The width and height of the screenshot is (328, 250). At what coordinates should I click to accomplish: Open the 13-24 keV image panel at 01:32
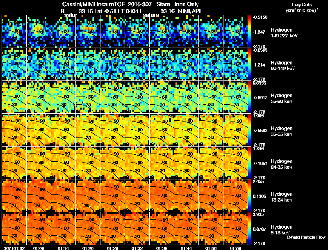point(137,195)
